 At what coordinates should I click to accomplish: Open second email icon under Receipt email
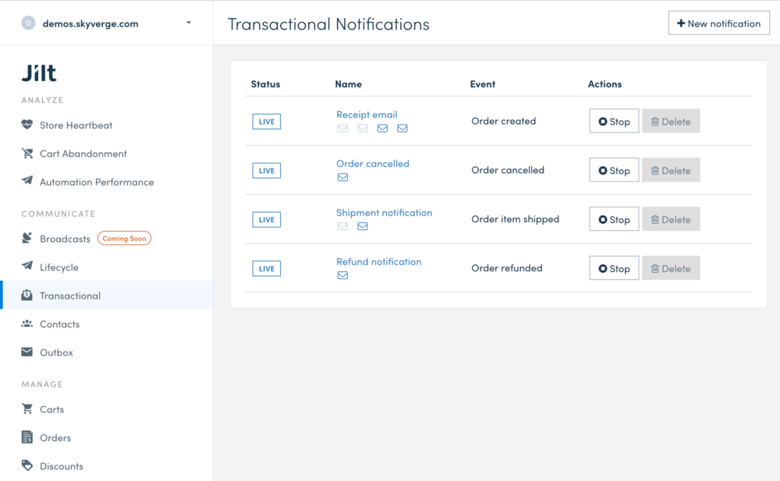pos(363,129)
